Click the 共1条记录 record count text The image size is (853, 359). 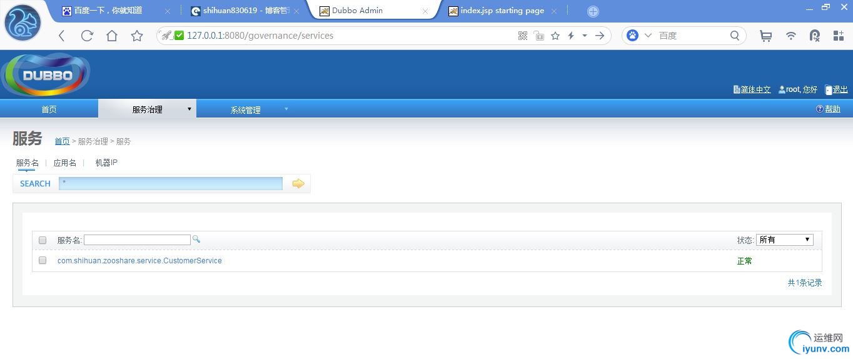805,283
